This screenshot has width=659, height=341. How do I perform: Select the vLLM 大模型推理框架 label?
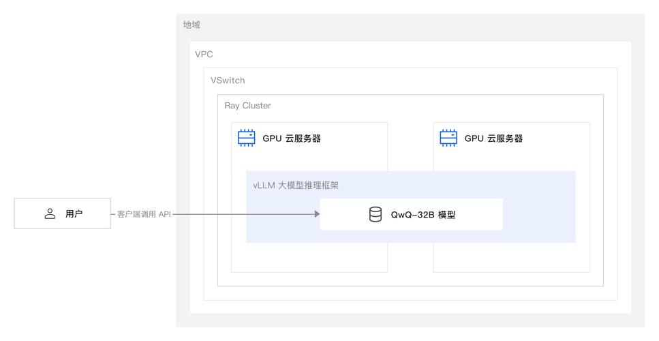pyautogui.click(x=295, y=186)
